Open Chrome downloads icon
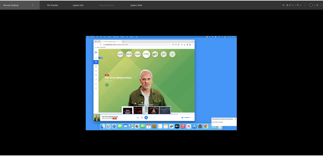323x157 pixels. click(x=184, y=45)
